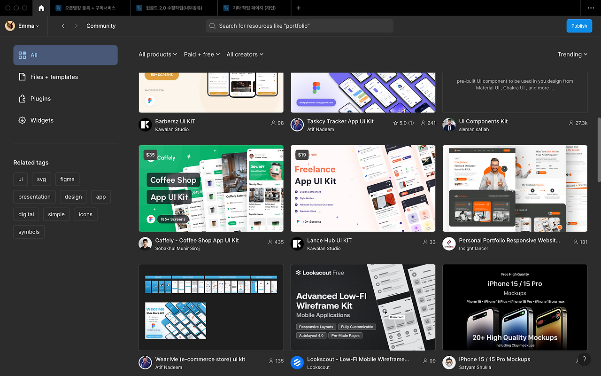Click Kawalan Studio avatar beside Barbersz UI KIT

145,125
